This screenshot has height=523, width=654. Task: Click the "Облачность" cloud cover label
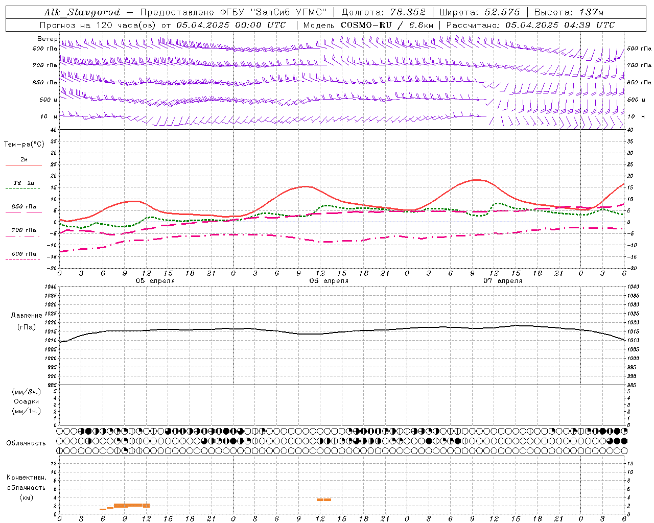tap(26, 443)
